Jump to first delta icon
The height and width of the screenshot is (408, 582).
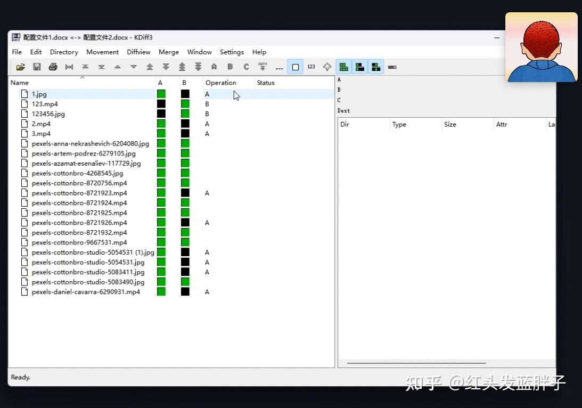(x=85, y=67)
